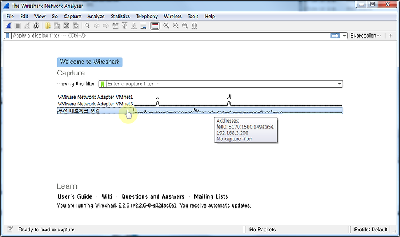
Task: Open the display filter history dropdown
Action: point(344,36)
